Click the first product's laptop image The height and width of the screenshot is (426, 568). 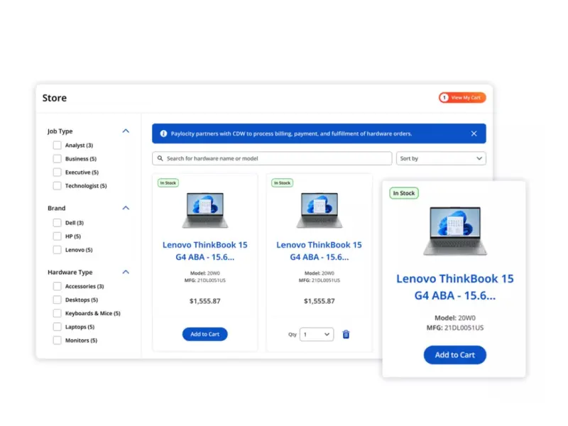point(204,210)
